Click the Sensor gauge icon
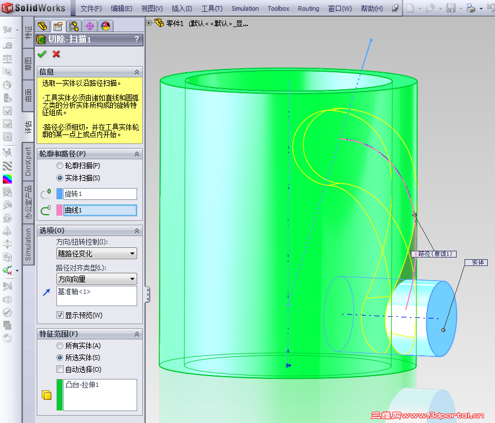 [7, 85]
